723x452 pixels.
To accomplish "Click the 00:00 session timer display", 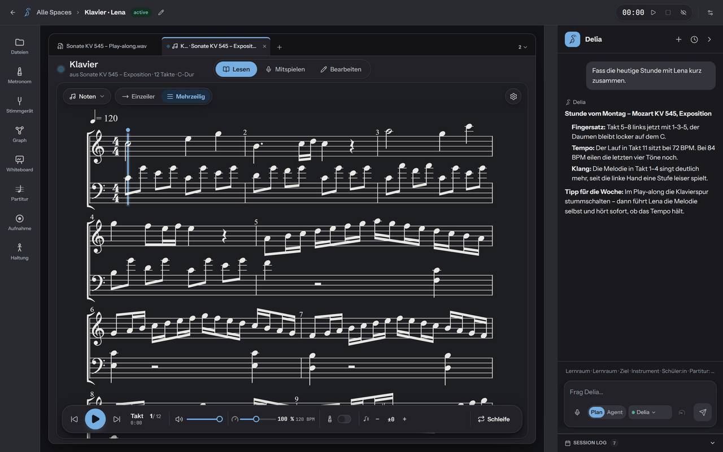I will [633, 12].
